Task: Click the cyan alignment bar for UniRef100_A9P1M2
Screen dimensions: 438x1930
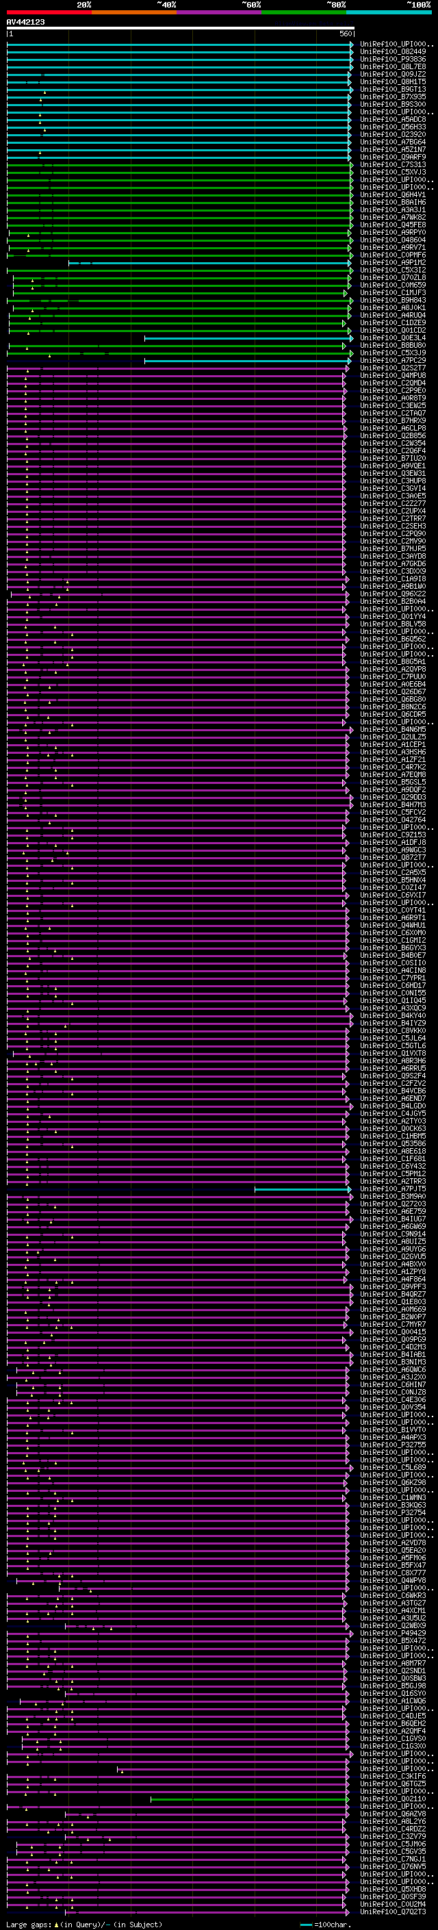Action: [209, 263]
